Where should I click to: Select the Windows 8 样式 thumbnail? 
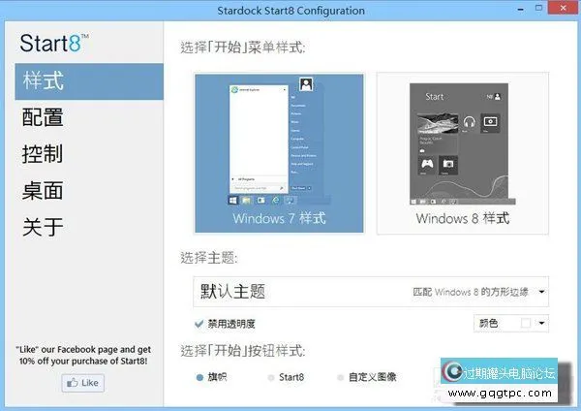pos(462,152)
